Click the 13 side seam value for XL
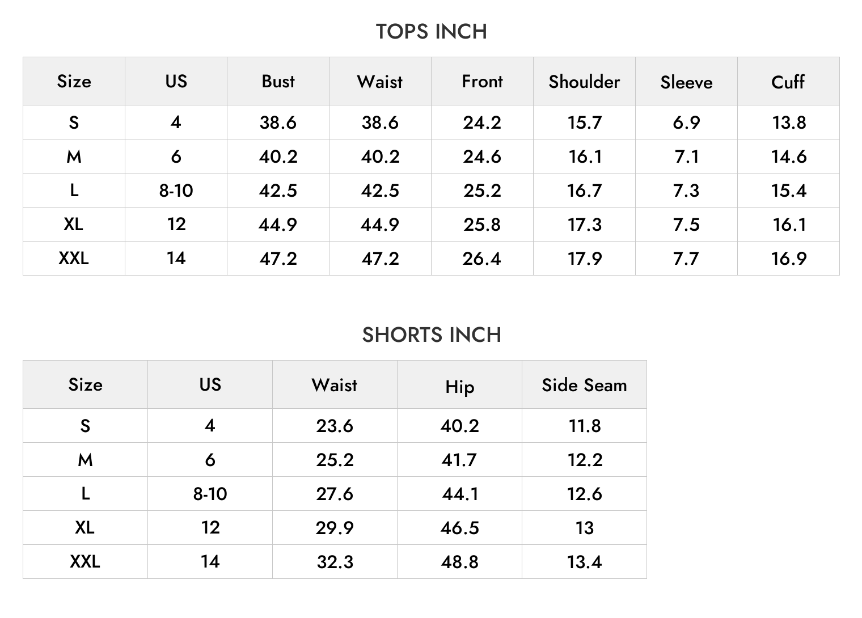 [584, 528]
